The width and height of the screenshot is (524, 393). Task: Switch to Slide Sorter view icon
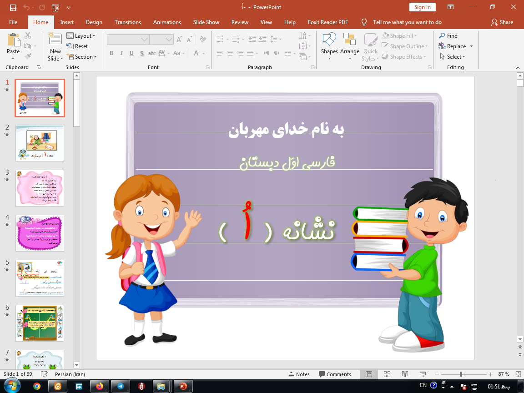click(x=387, y=374)
